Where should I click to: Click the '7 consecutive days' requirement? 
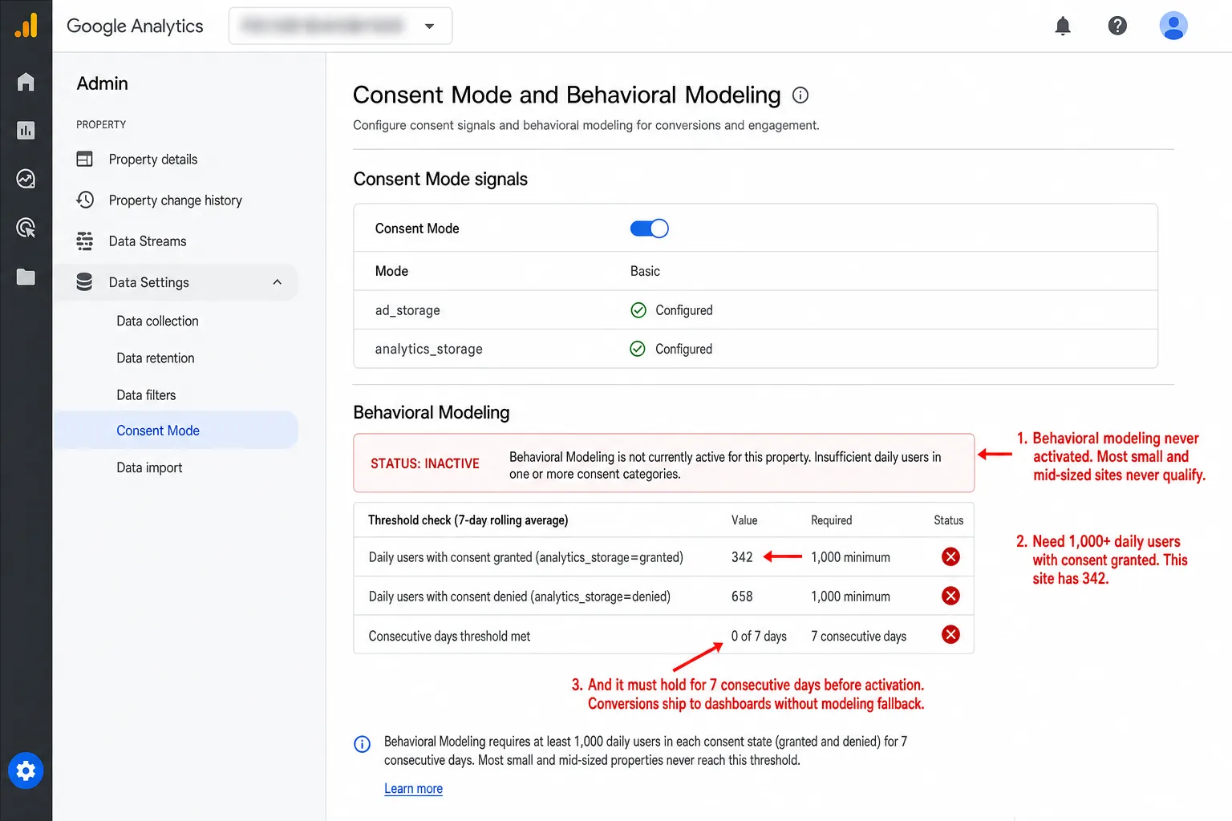[x=858, y=636]
